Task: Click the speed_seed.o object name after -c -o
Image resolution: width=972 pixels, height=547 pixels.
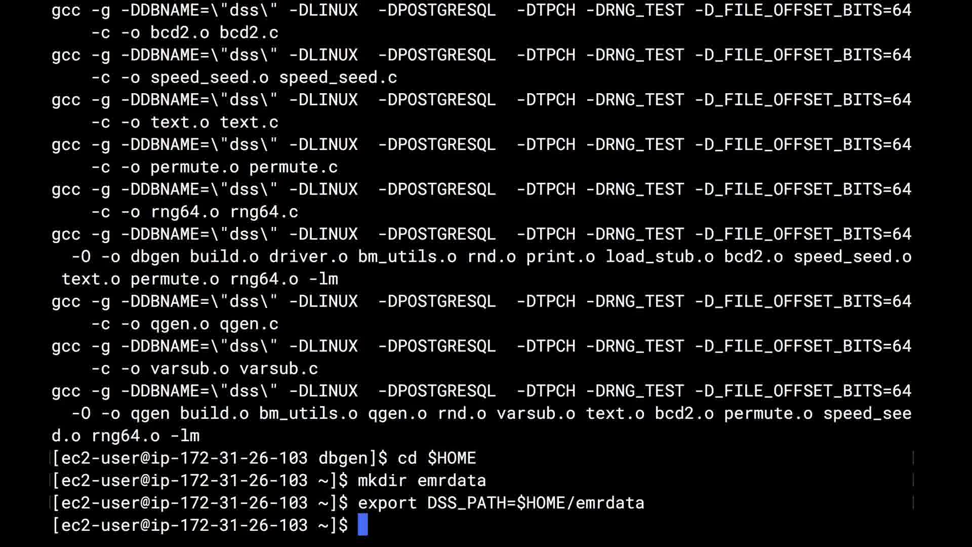Action: [210, 77]
